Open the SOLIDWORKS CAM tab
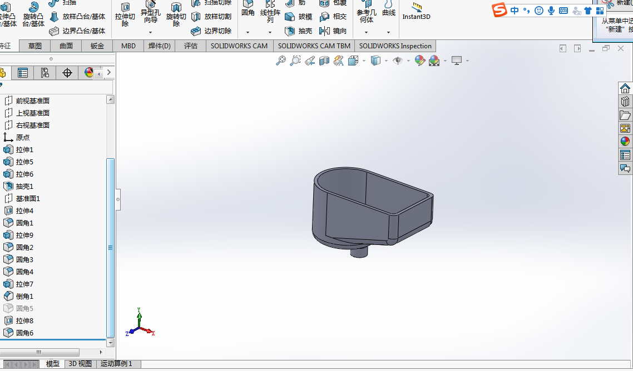The width and height of the screenshot is (633, 371). (x=239, y=46)
